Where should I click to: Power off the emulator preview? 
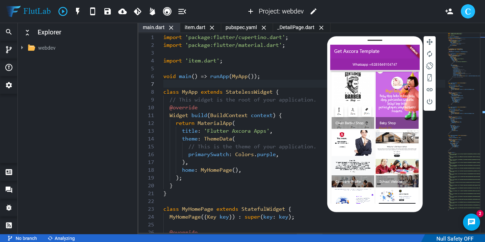click(430, 102)
